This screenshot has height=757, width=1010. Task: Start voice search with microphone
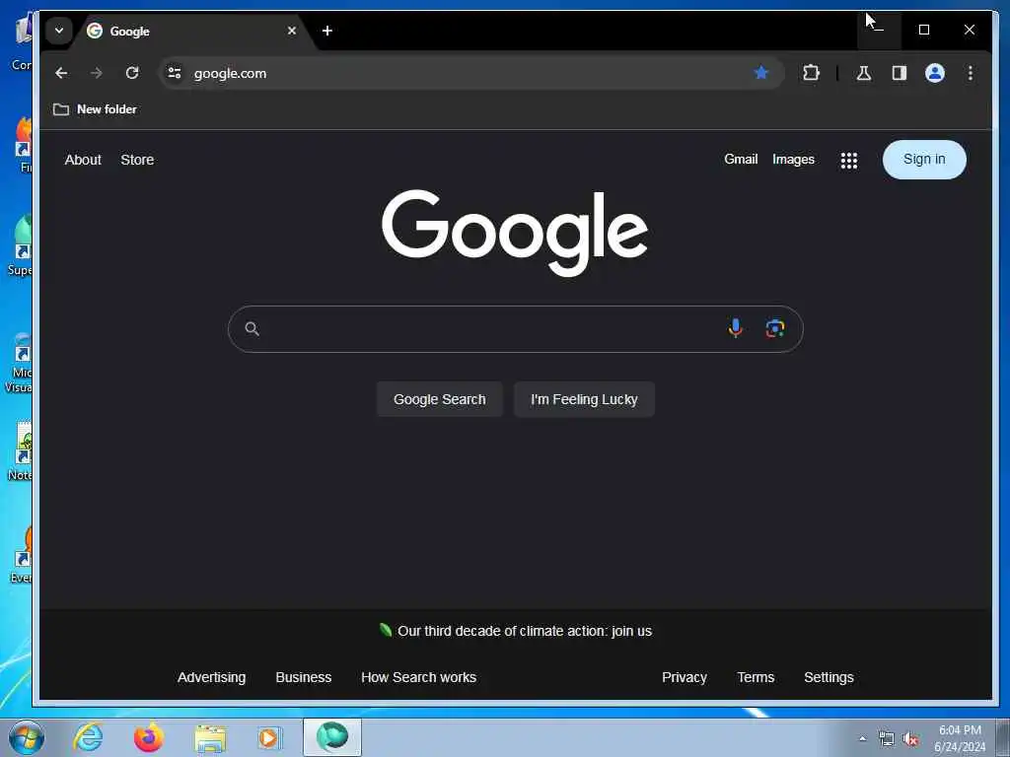(x=735, y=328)
